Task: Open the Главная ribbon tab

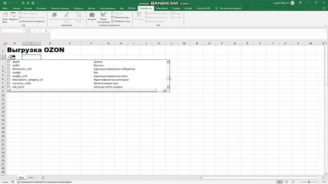Action: point(16,8)
